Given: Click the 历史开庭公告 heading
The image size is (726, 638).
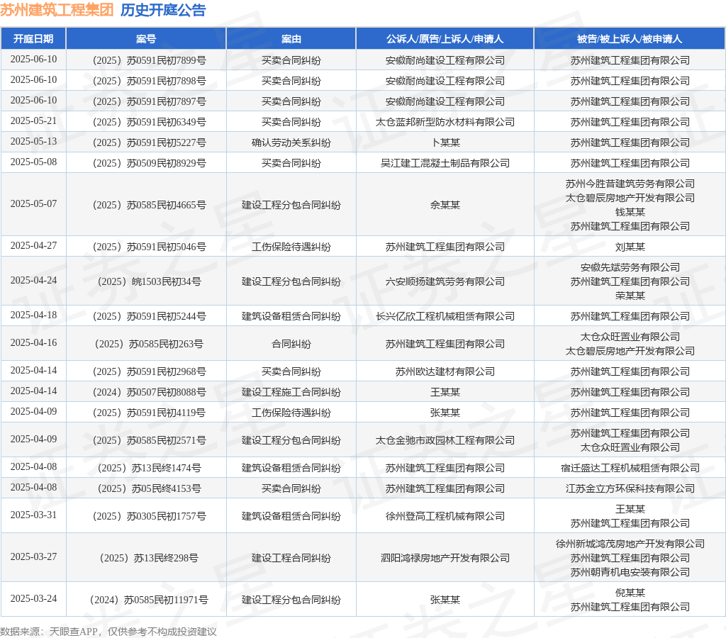Looking at the screenshot, I should [x=163, y=10].
